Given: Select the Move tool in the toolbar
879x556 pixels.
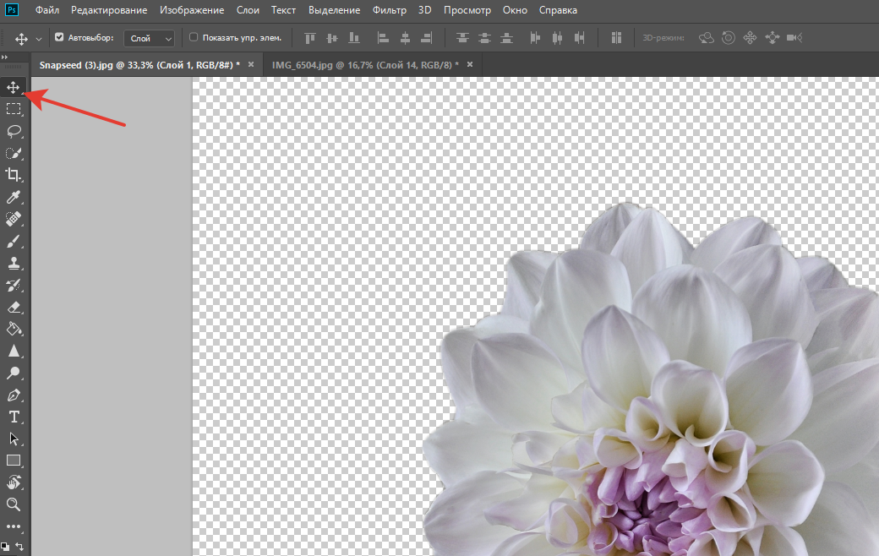Looking at the screenshot, I should point(14,87).
